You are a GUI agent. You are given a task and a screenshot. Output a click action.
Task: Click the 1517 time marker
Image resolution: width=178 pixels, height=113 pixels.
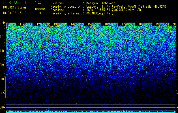(x=121, y=24)
